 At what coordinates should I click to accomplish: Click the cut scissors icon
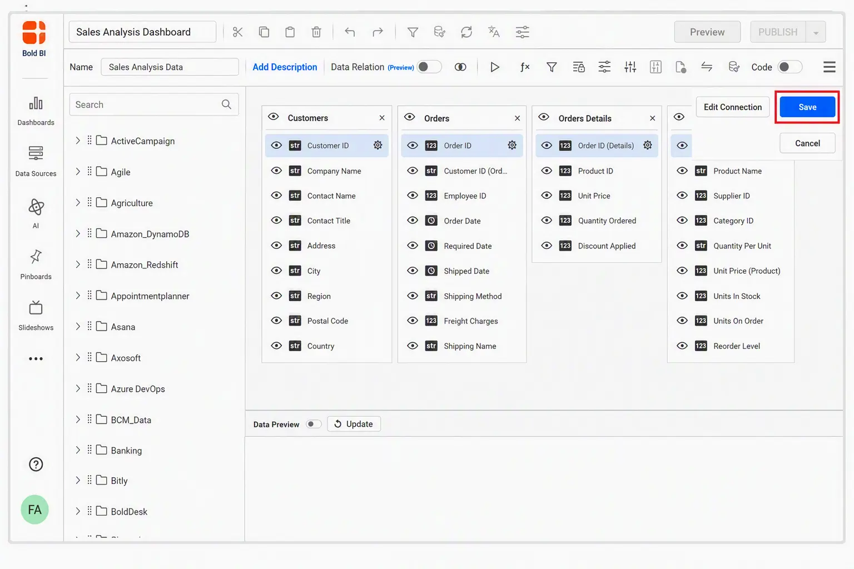tap(237, 32)
